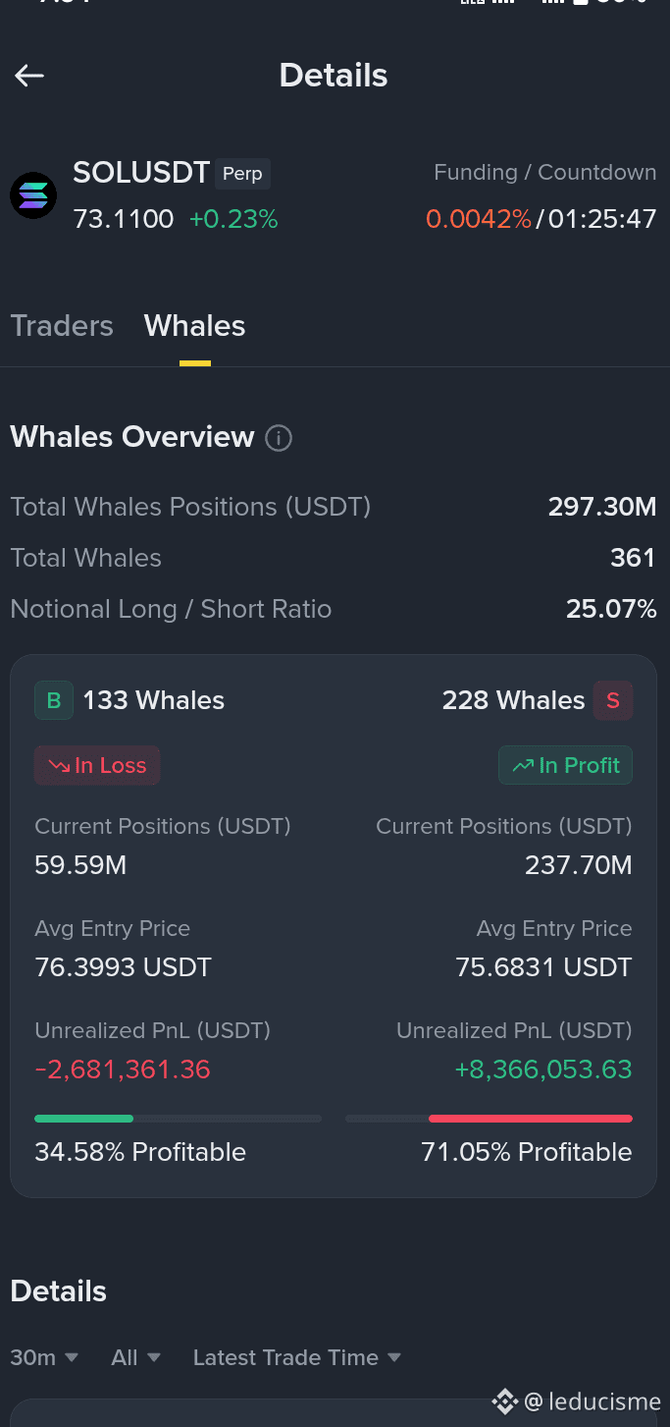Tap the back arrow icon
The image size is (670, 1427).
pyautogui.click(x=29, y=76)
